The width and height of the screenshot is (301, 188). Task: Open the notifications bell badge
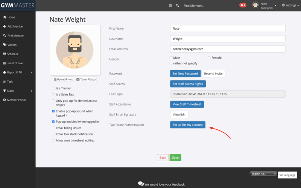tap(243, 5)
